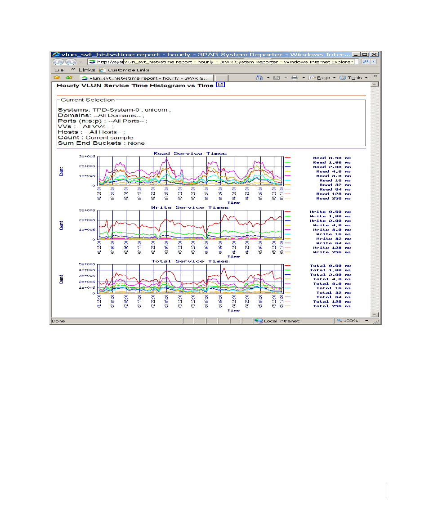Viewport: 429px width, 515px height.
Task: Minimize the Internet Explorer window
Action: tap(356, 54)
